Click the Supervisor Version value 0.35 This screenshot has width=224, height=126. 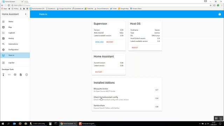click(x=121, y=30)
